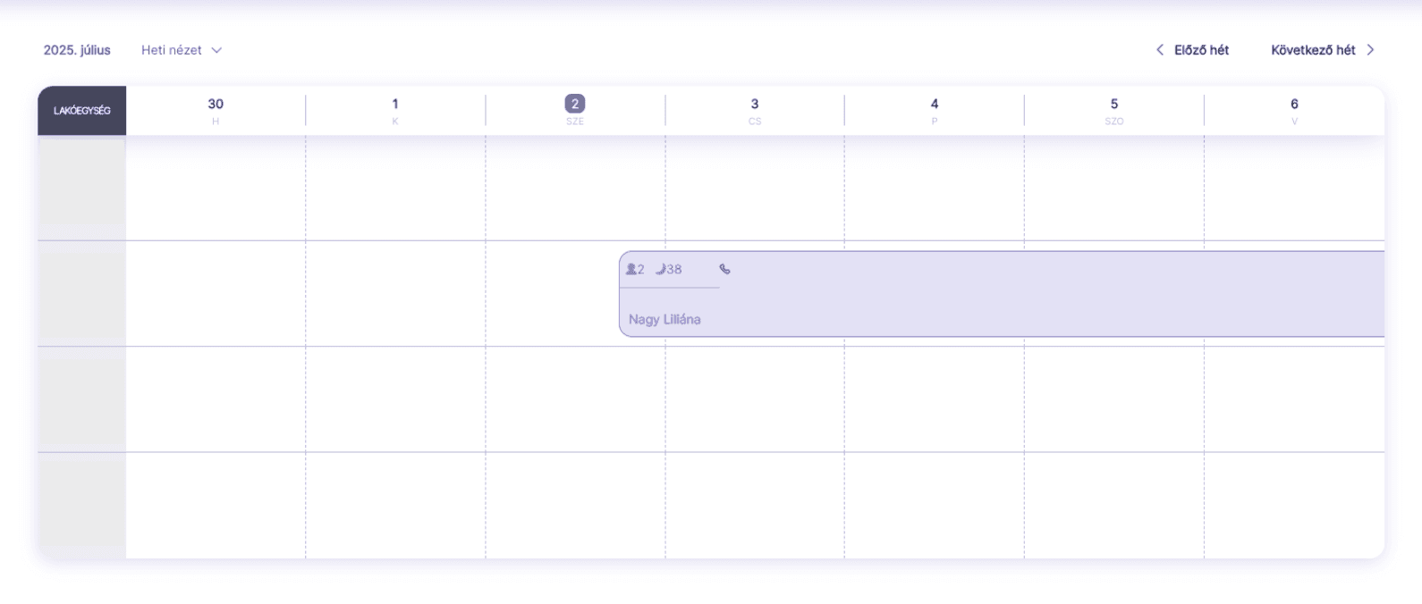This screenshot has width=1422, height=604.
Task: Select the day 4 P column header
Action: click(x=935, y=111)
